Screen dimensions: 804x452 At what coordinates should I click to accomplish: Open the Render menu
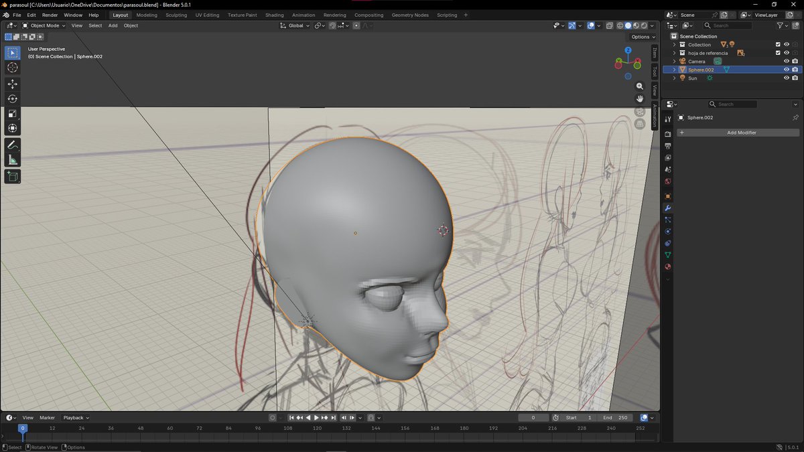pos(50,15)
